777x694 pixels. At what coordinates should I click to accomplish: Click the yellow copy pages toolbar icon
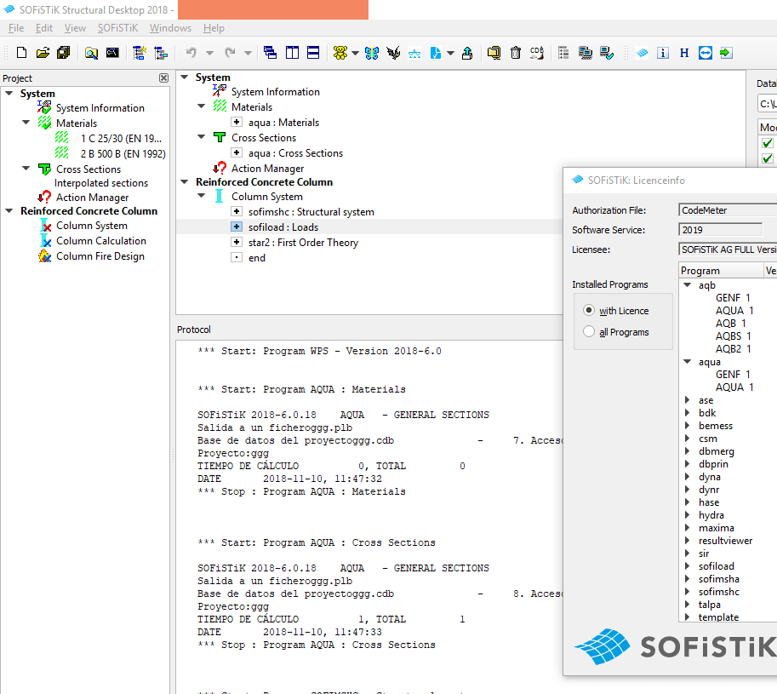coord(494,53)
